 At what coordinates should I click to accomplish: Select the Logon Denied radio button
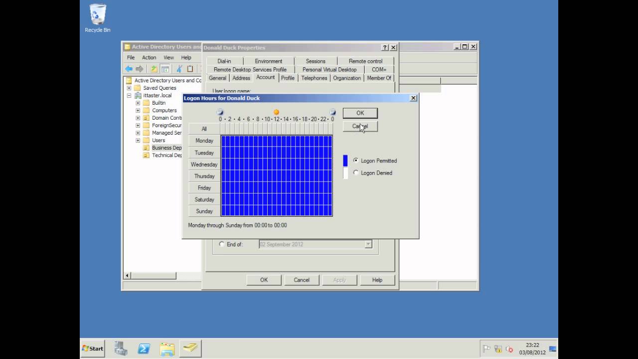356,173
